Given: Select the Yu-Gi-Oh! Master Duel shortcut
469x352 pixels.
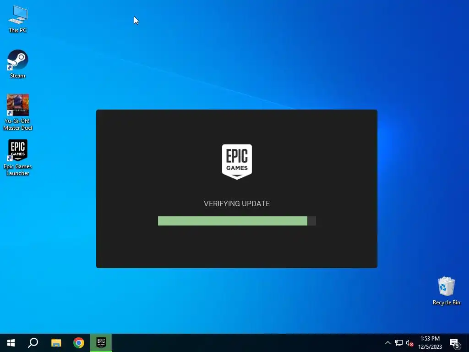Looking at the screenshot, I should click(x=18, y=112).
